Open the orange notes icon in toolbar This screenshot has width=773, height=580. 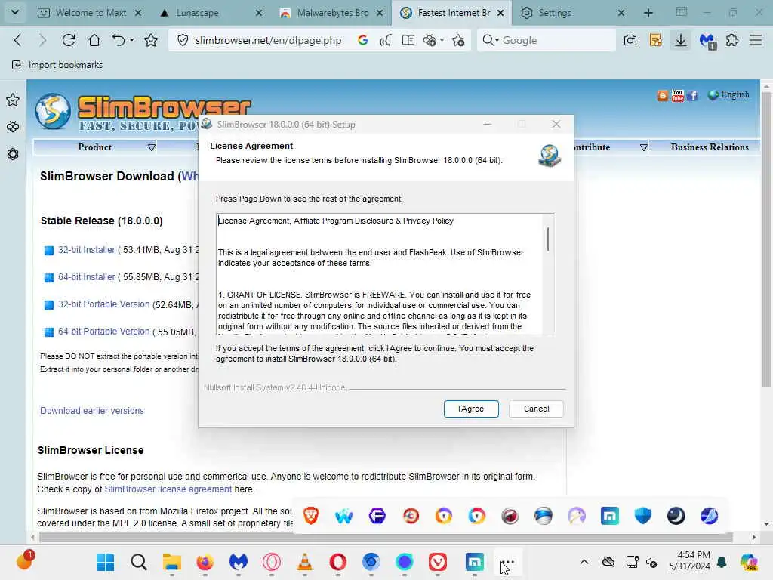[x=656, y=40]
